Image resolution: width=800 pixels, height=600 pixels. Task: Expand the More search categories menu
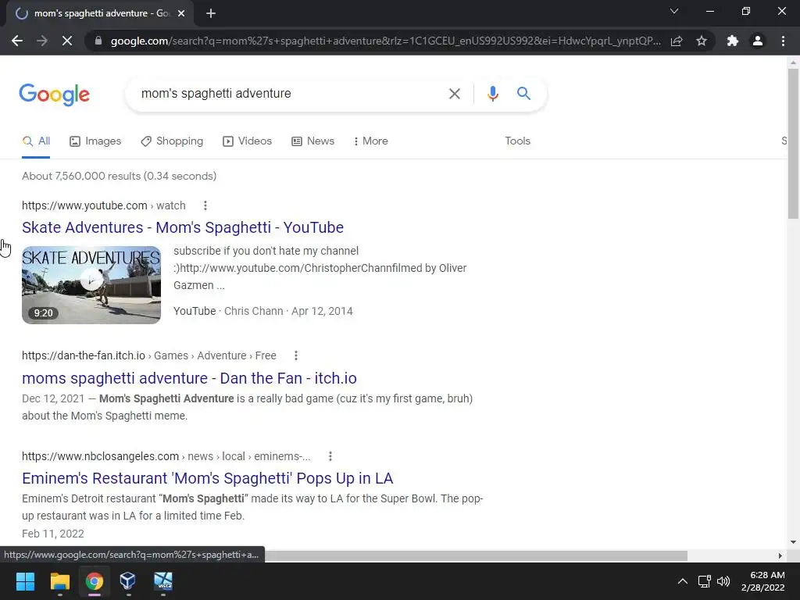coord(371,141)
